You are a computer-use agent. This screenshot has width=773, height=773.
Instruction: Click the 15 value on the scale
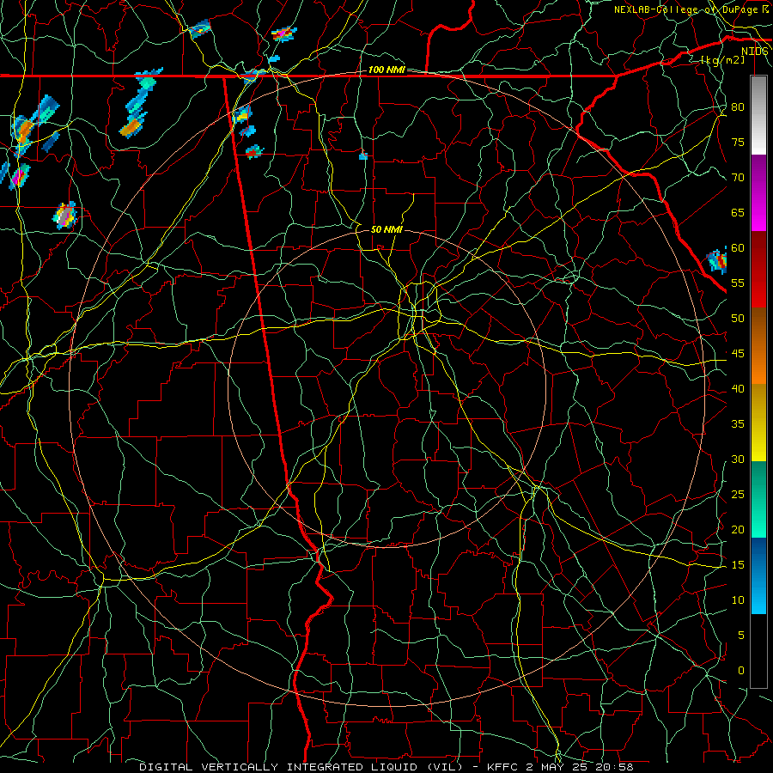point(738,565)
